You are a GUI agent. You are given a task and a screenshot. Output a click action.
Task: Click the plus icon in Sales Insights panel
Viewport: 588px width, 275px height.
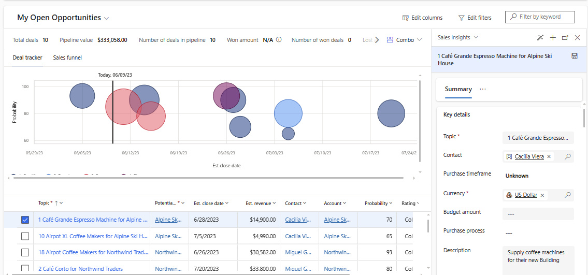click(553, 38)
